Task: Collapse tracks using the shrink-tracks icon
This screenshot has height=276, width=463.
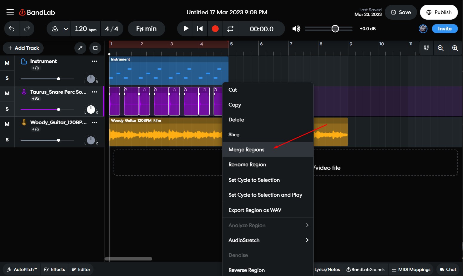Action: [x=95, y=48]
